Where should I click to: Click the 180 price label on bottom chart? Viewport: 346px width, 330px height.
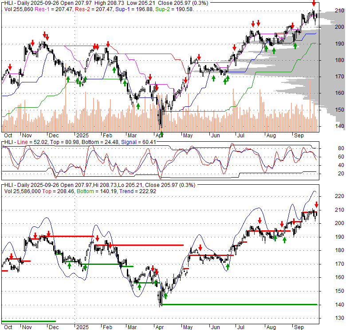tap(340, 250)
